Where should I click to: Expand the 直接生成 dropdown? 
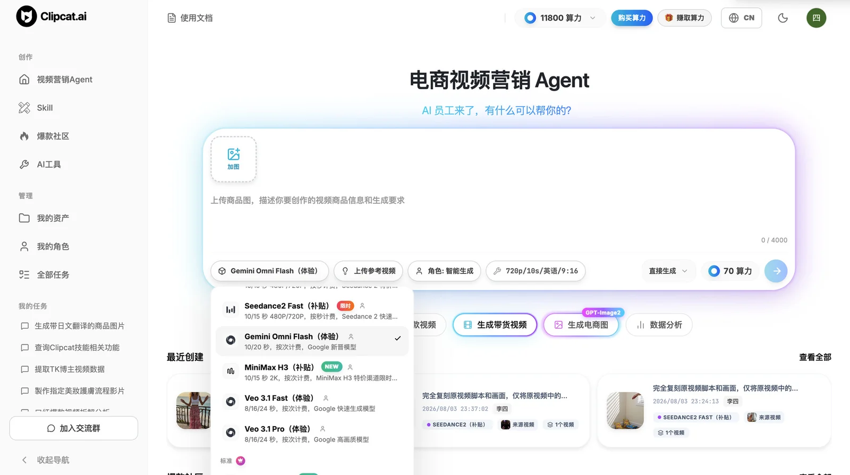point(668,271)
